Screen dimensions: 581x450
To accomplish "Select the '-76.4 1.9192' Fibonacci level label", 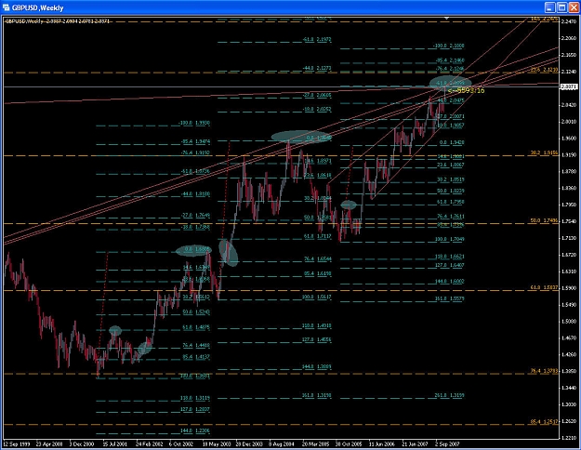I will coord(195,152).
